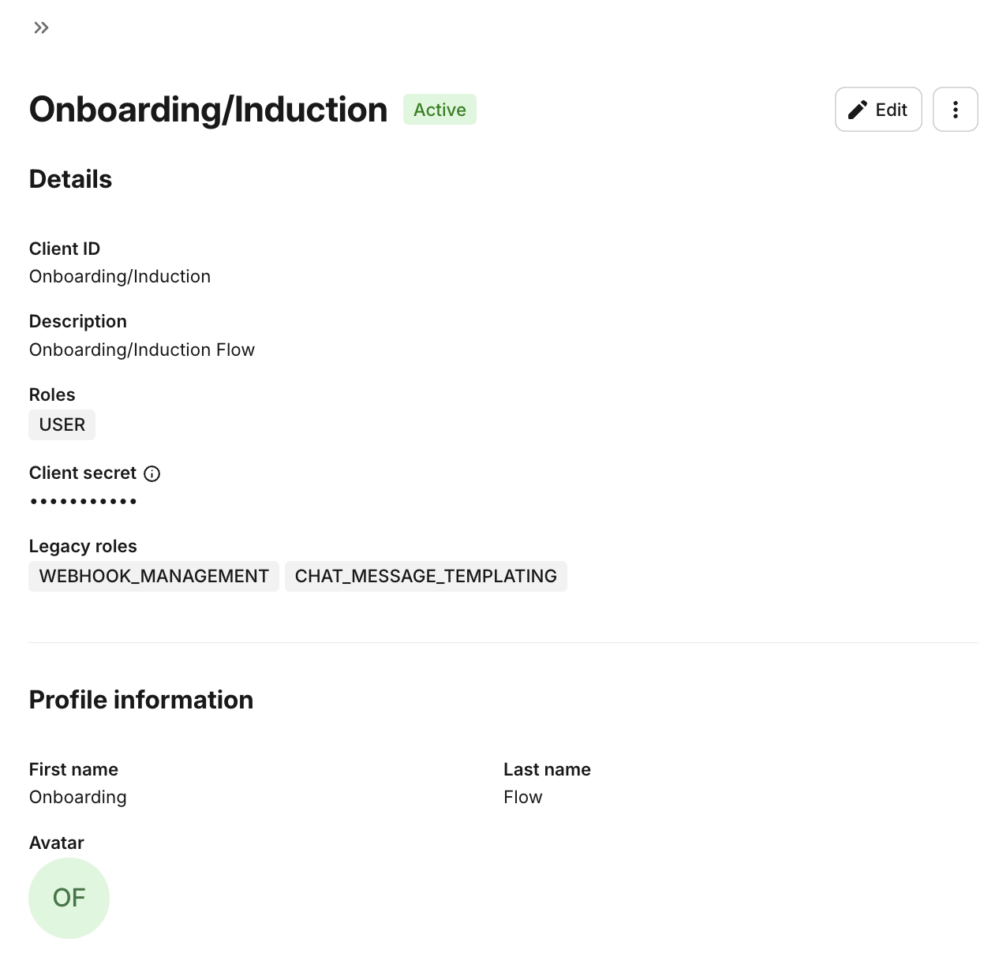Click the description text Onboarding/Induction Flow
Screen dimensions: 999x972
142,350
